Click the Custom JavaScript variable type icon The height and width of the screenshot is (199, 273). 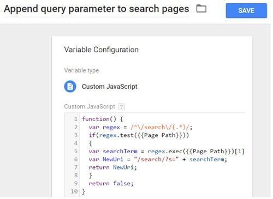70,87
